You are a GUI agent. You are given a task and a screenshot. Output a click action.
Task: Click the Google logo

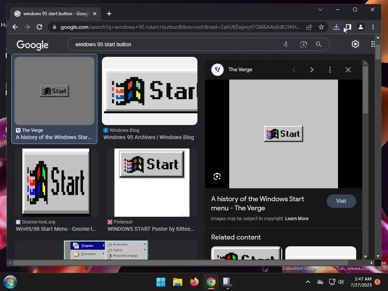33,45
